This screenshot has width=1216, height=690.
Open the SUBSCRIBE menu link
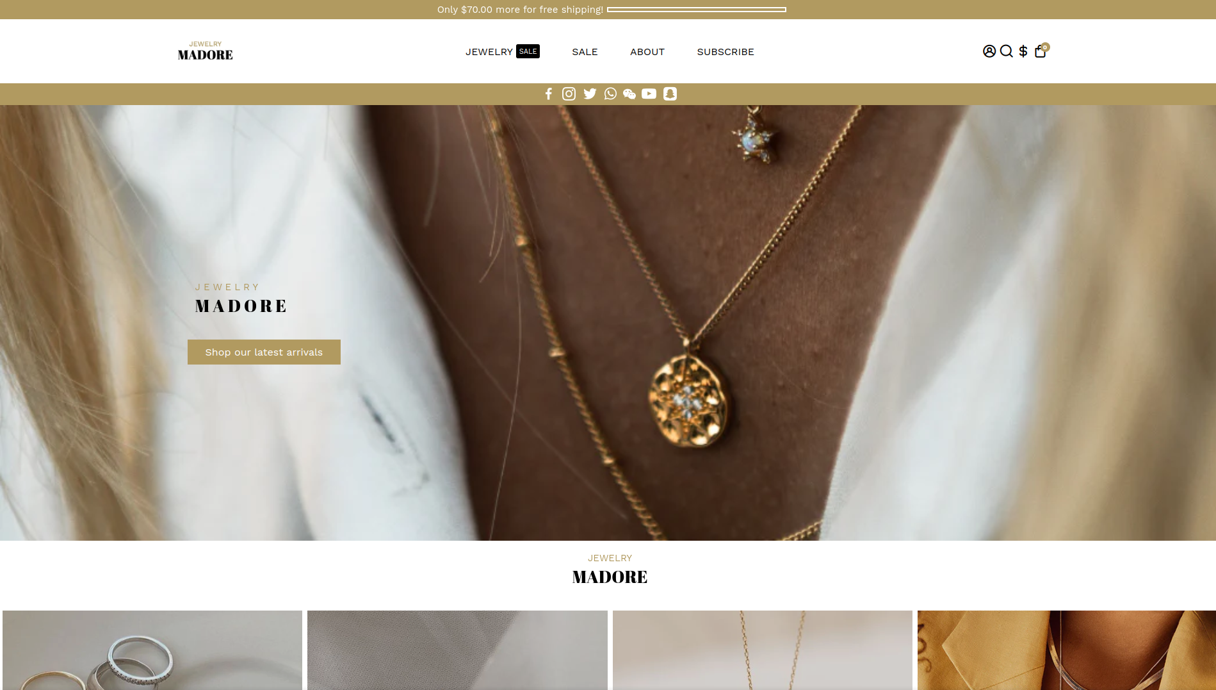click(726, 52)
